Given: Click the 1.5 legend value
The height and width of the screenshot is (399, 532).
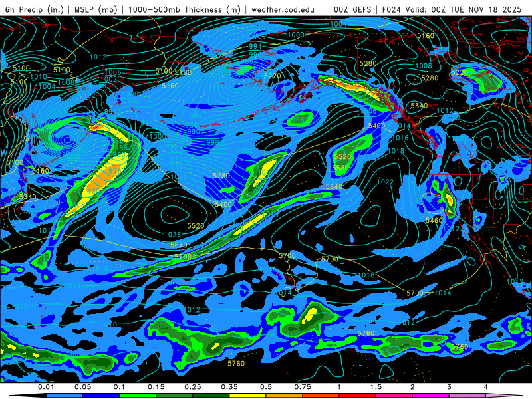Looking at the screenshot, I should coord(376,387).
